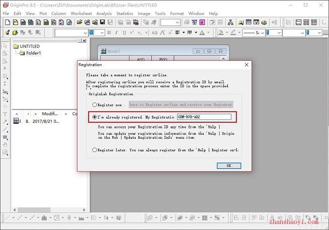
Task: Select the Register now option
Action: click(x=95, y=105)
